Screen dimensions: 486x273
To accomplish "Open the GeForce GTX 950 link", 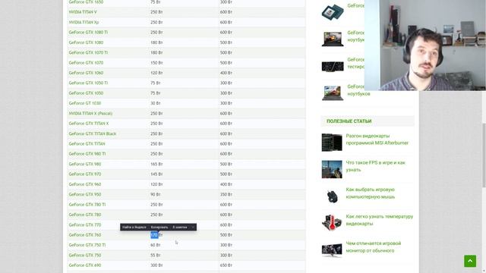I will 85,194.
